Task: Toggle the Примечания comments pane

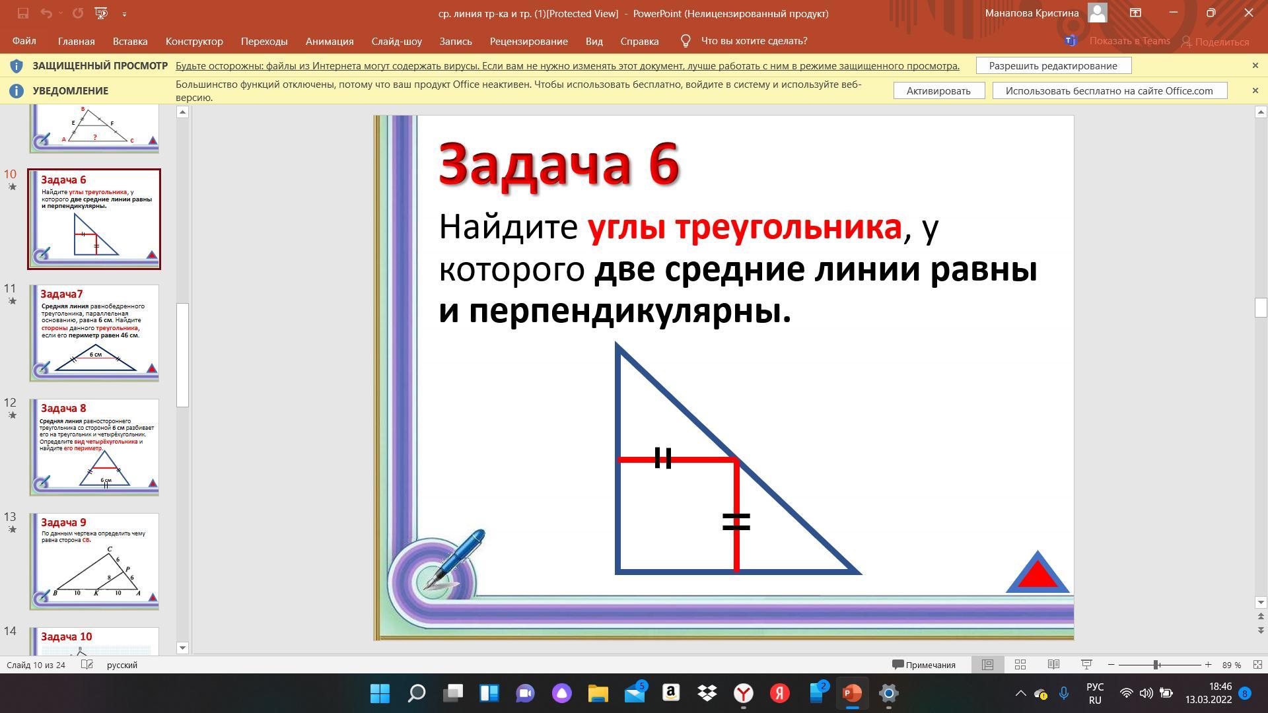Action: pos(924,665)
